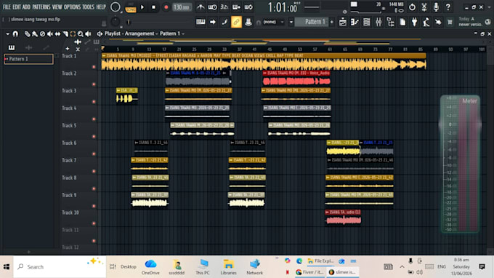The image size is (494, 278).
Task: Open the Browser tree view icon
Action: tap(390, 22)
